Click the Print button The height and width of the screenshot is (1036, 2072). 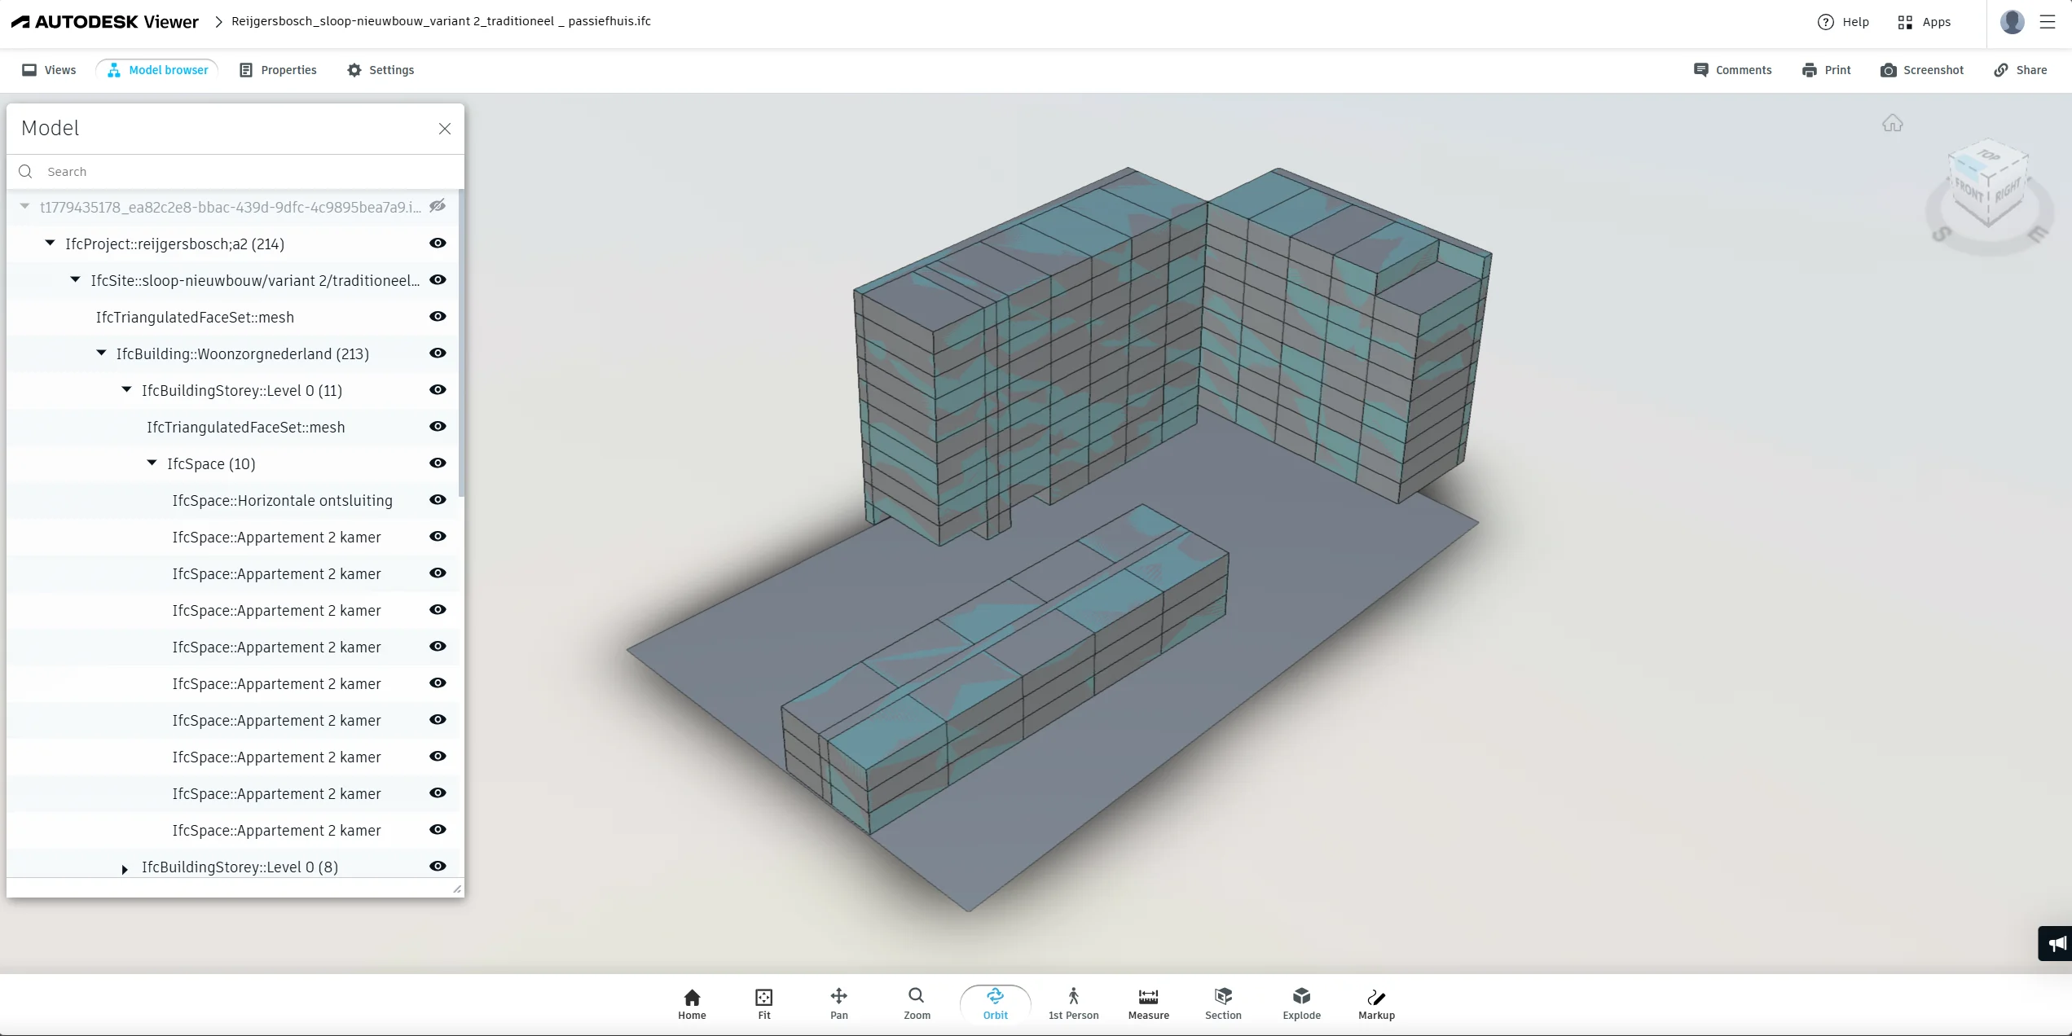coord(1826,70)
